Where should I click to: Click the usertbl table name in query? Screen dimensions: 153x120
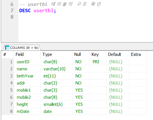tap(44, 10)
